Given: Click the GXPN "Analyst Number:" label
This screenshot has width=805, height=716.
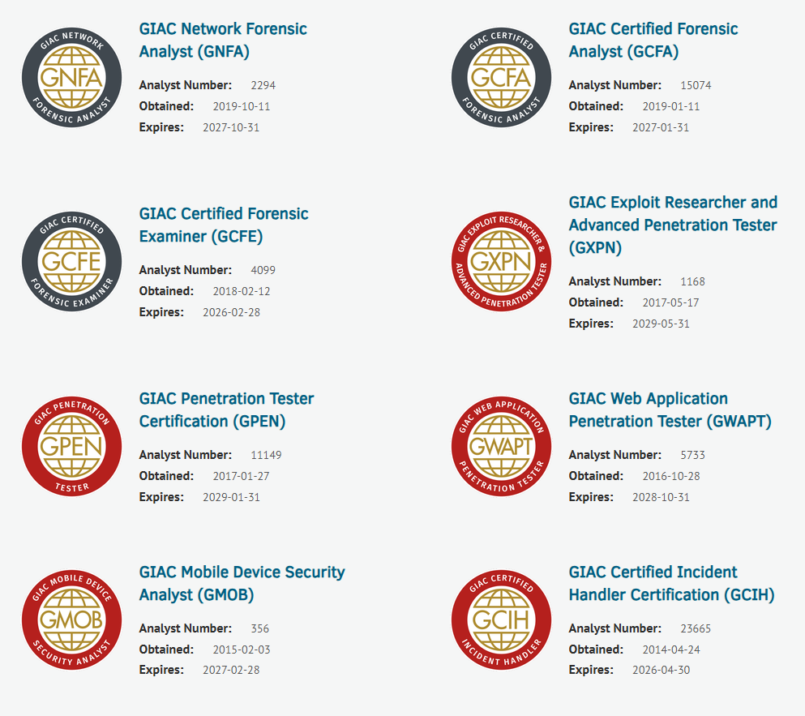Looking at the screenshot, I should click(x=615, y=281).
